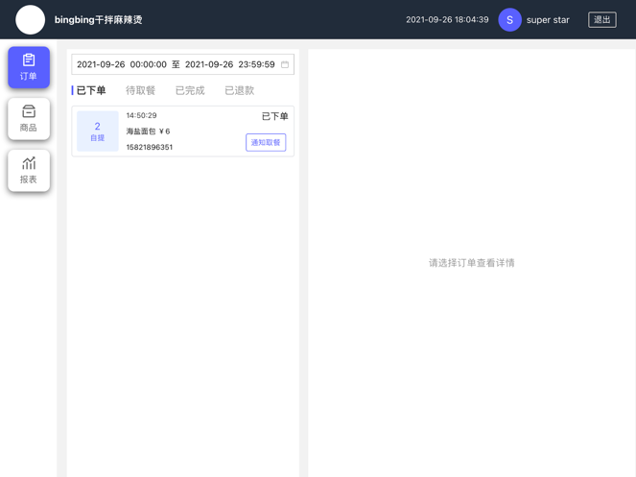Click the 退出 logout button
This screenshot has width=636, height=477.
point(601,19)
